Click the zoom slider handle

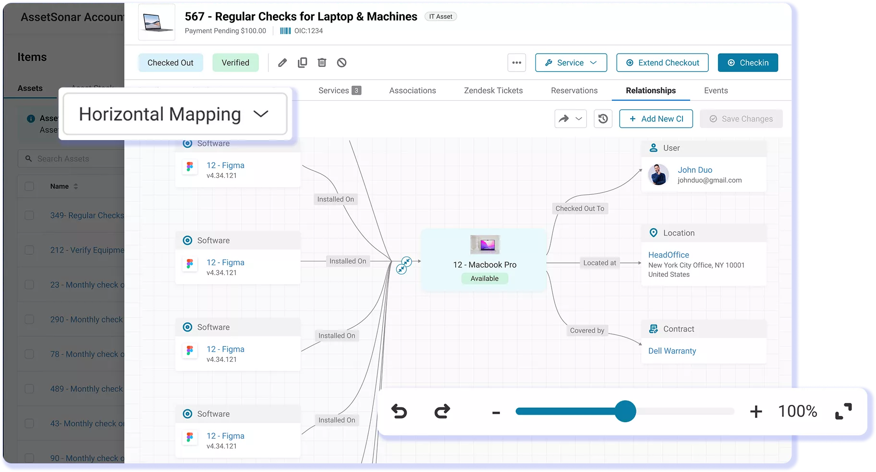click(x=625, y=412)
